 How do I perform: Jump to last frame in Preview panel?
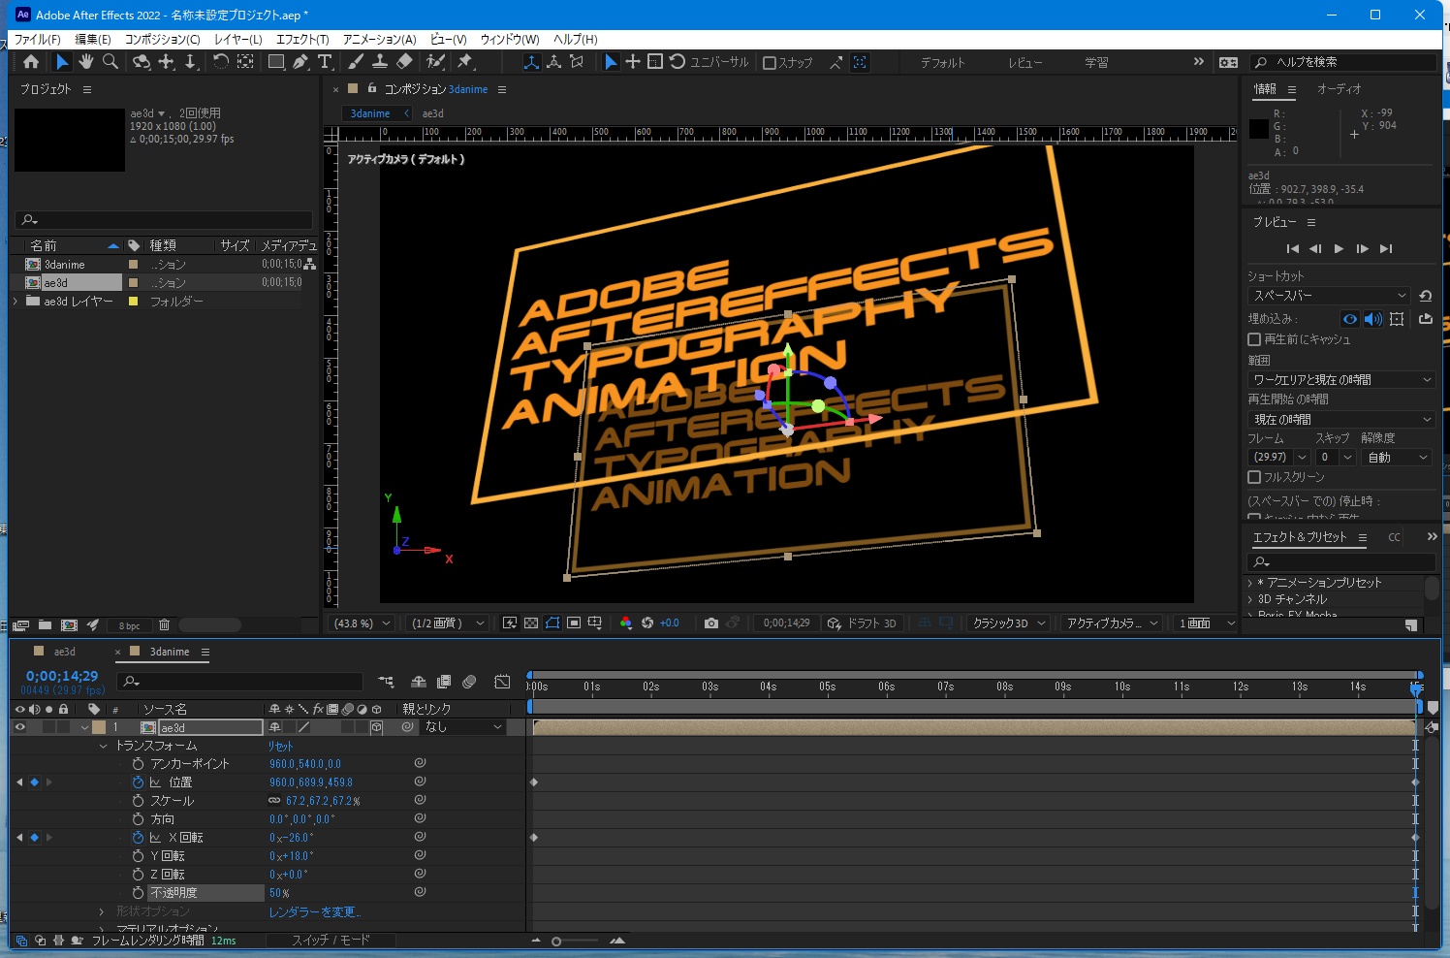coord(1386,249)
